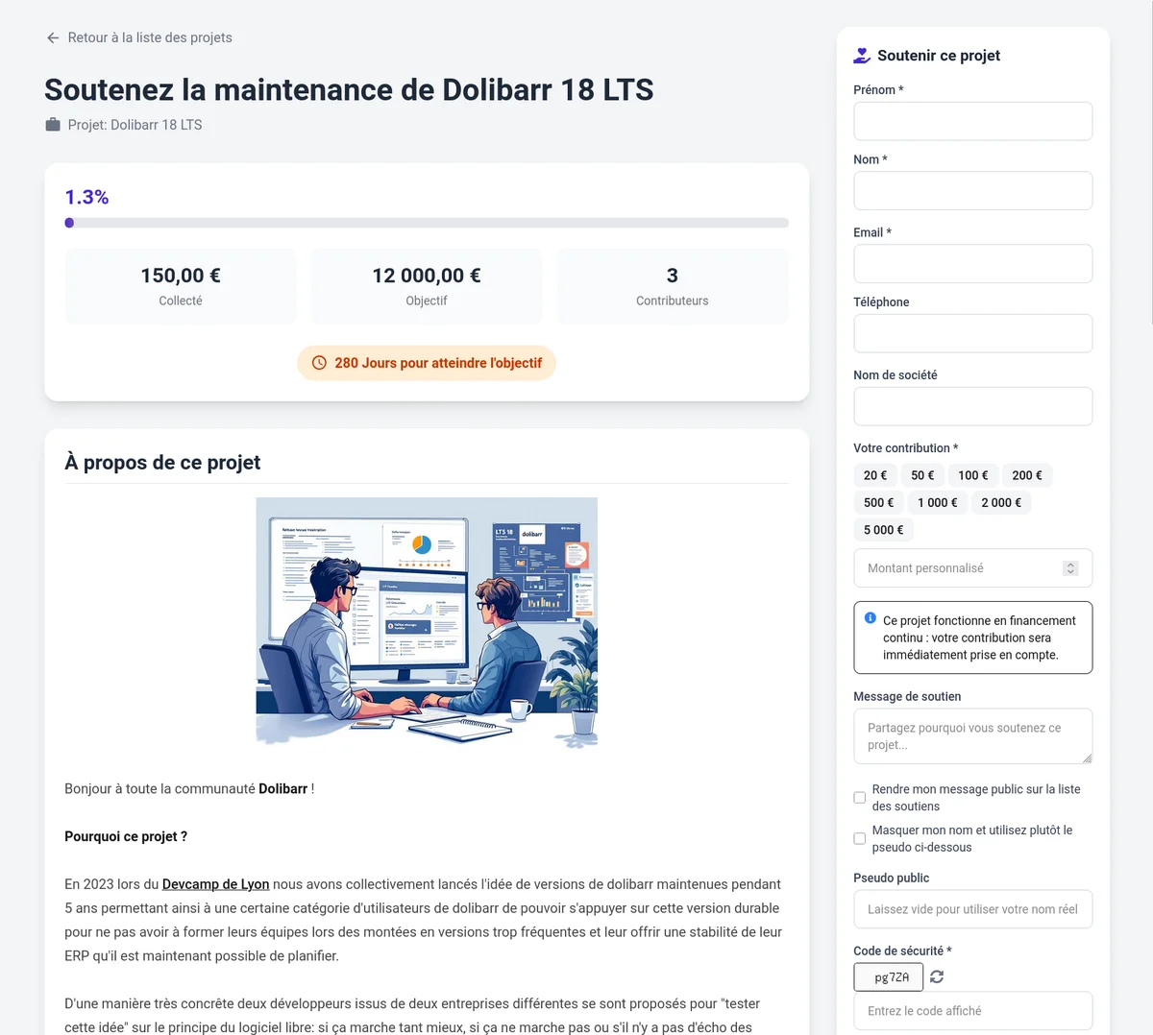Click the back arrow icon

point(53,37)
